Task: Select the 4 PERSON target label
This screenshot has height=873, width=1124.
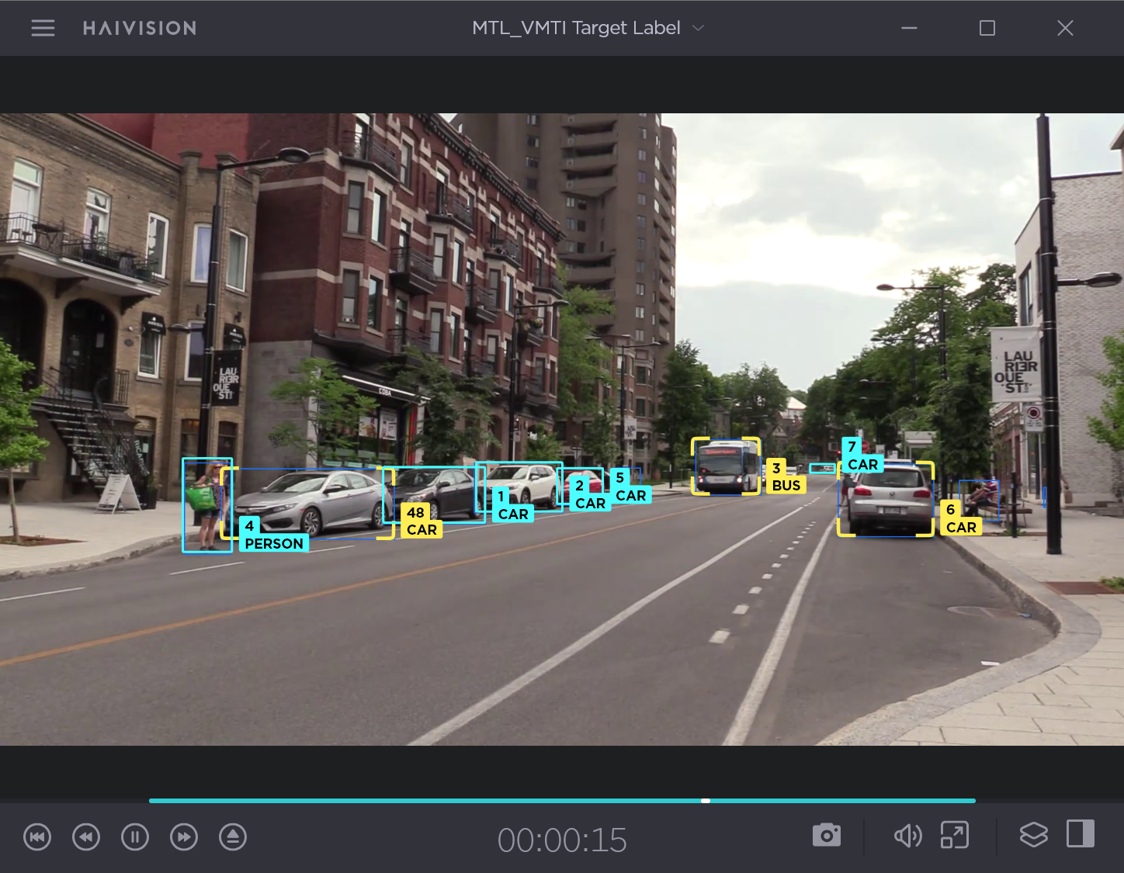Action: point(273,535)
